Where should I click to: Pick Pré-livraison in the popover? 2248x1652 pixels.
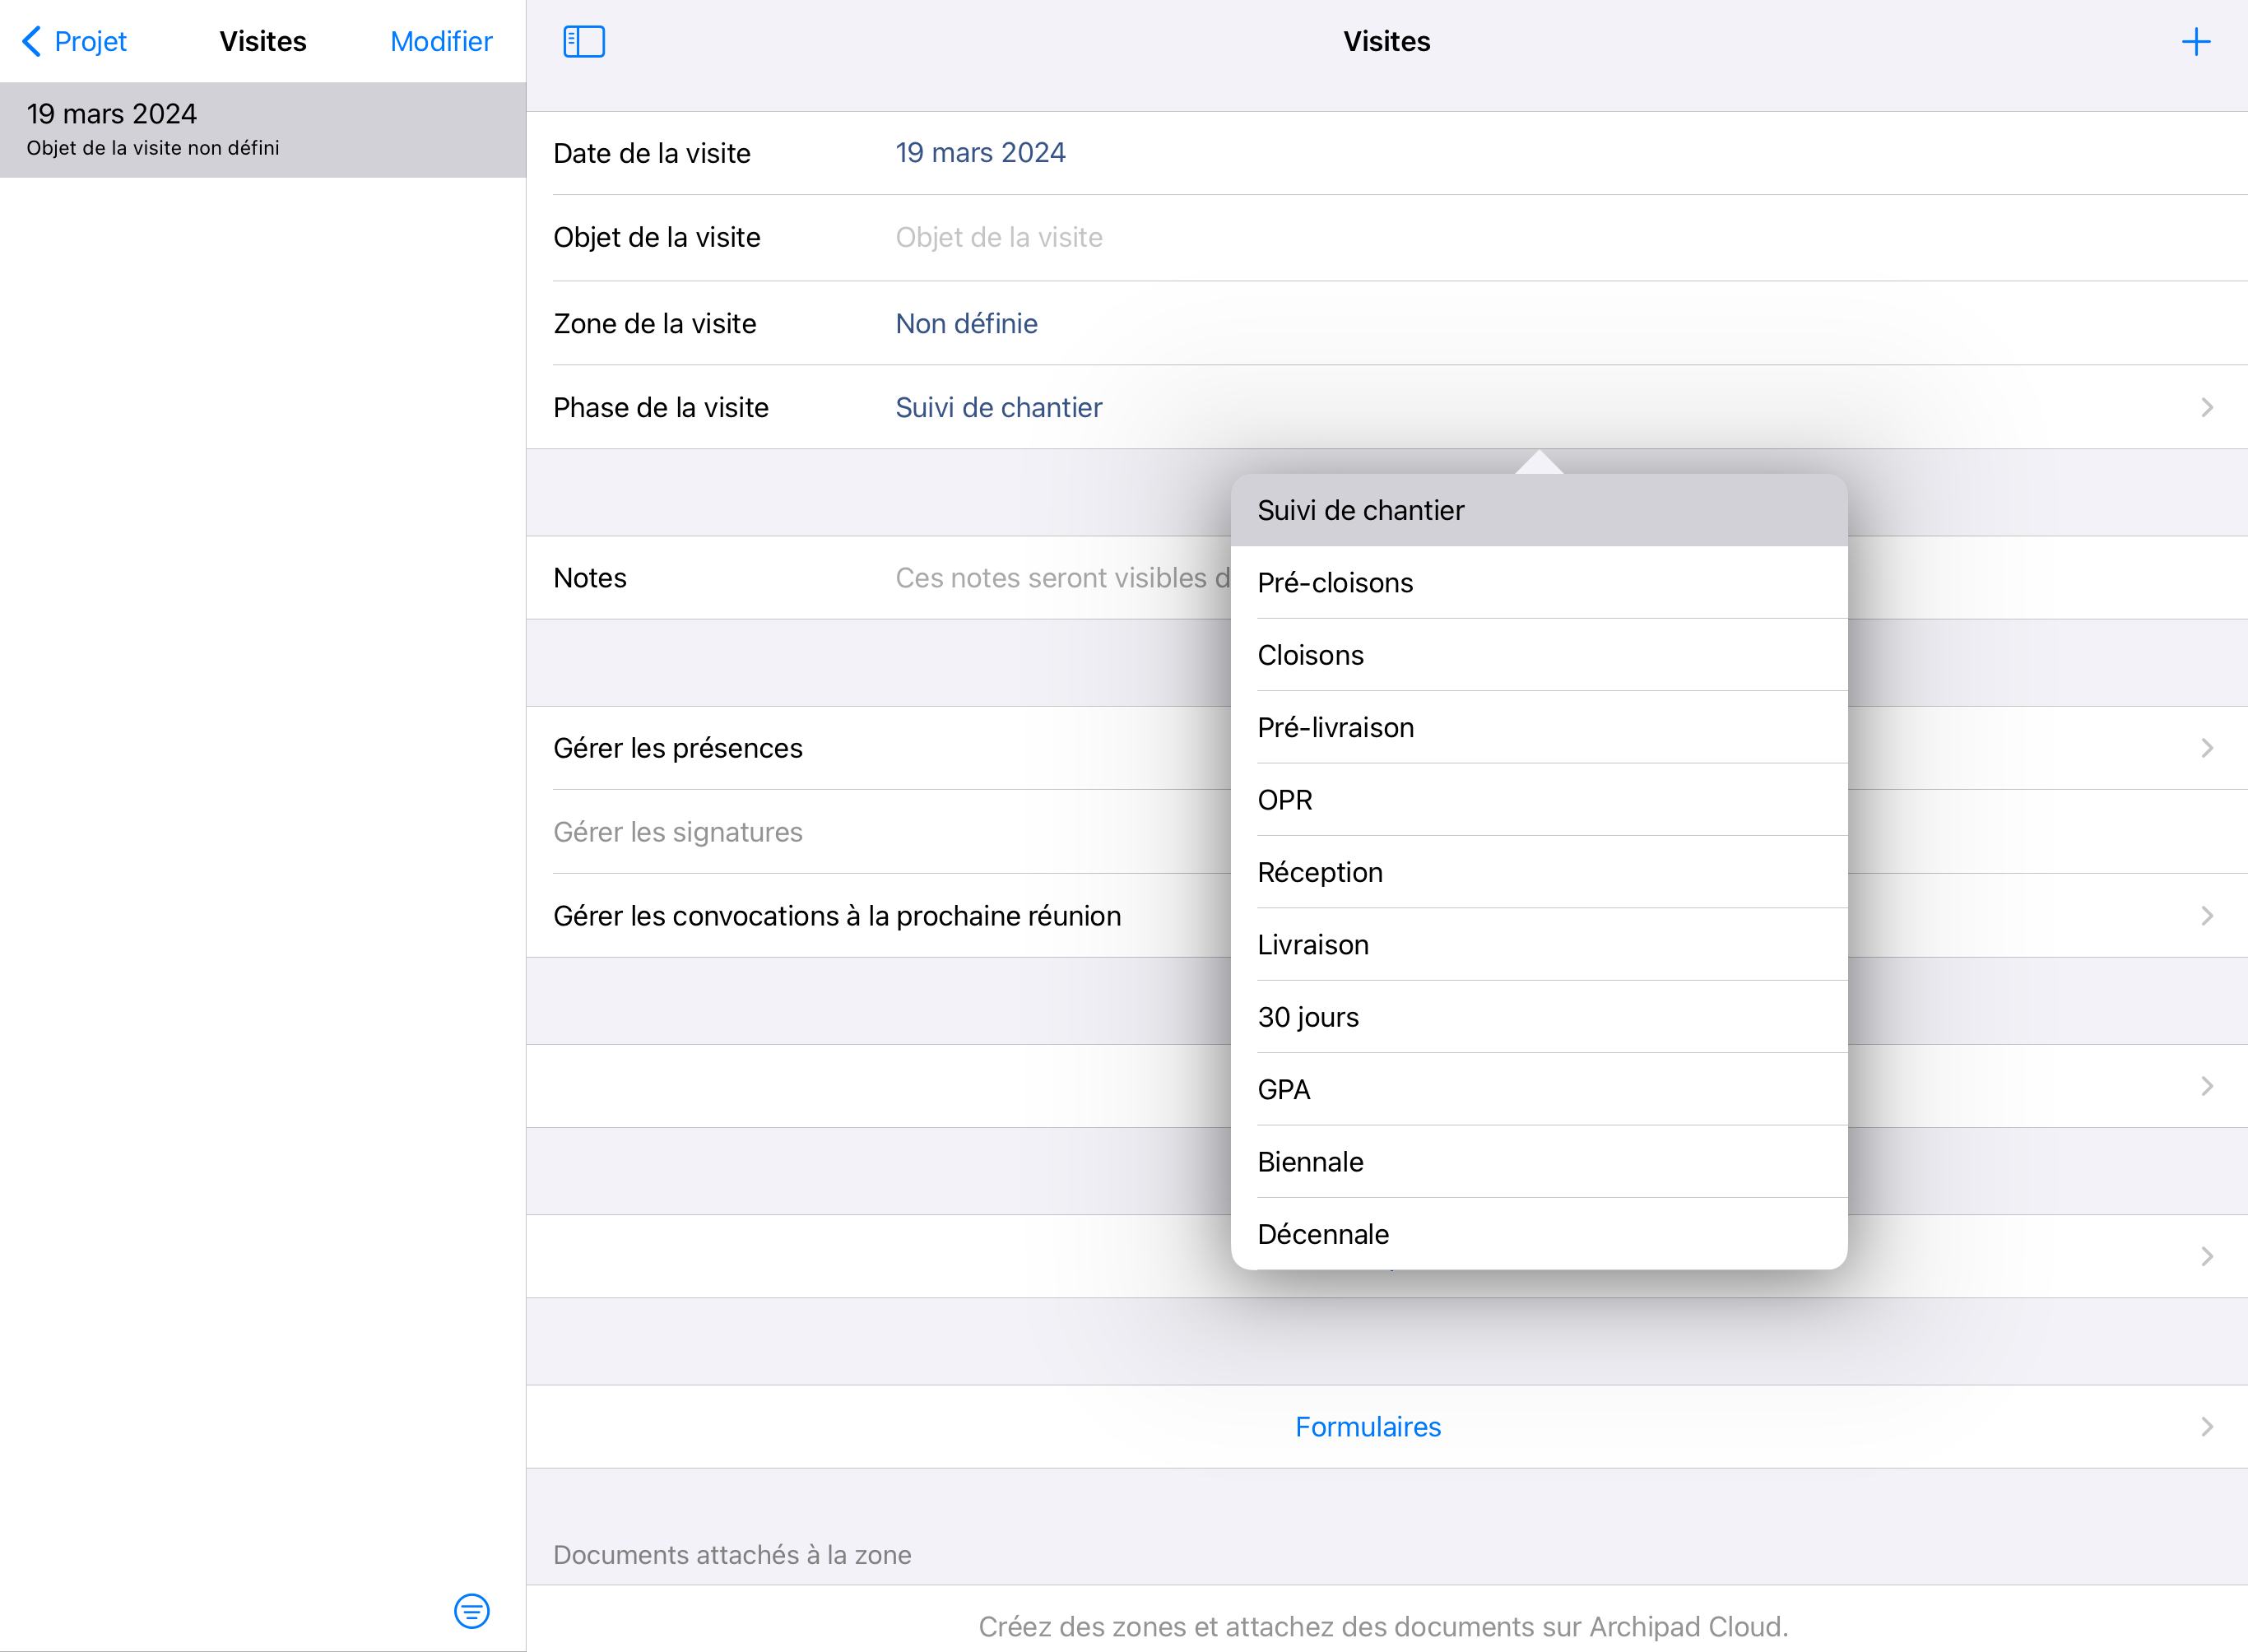[x=1335, y=728]
